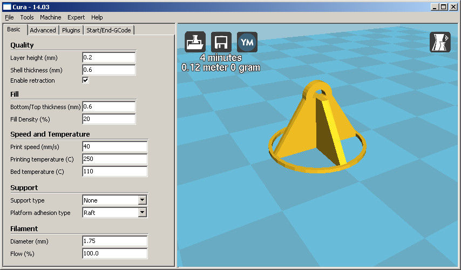Click the YM YouMagine share icon
The width and height of the screenshot is (461, 270).
coord(247,42)
